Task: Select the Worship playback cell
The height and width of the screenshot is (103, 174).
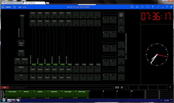Action: point(26,94)
